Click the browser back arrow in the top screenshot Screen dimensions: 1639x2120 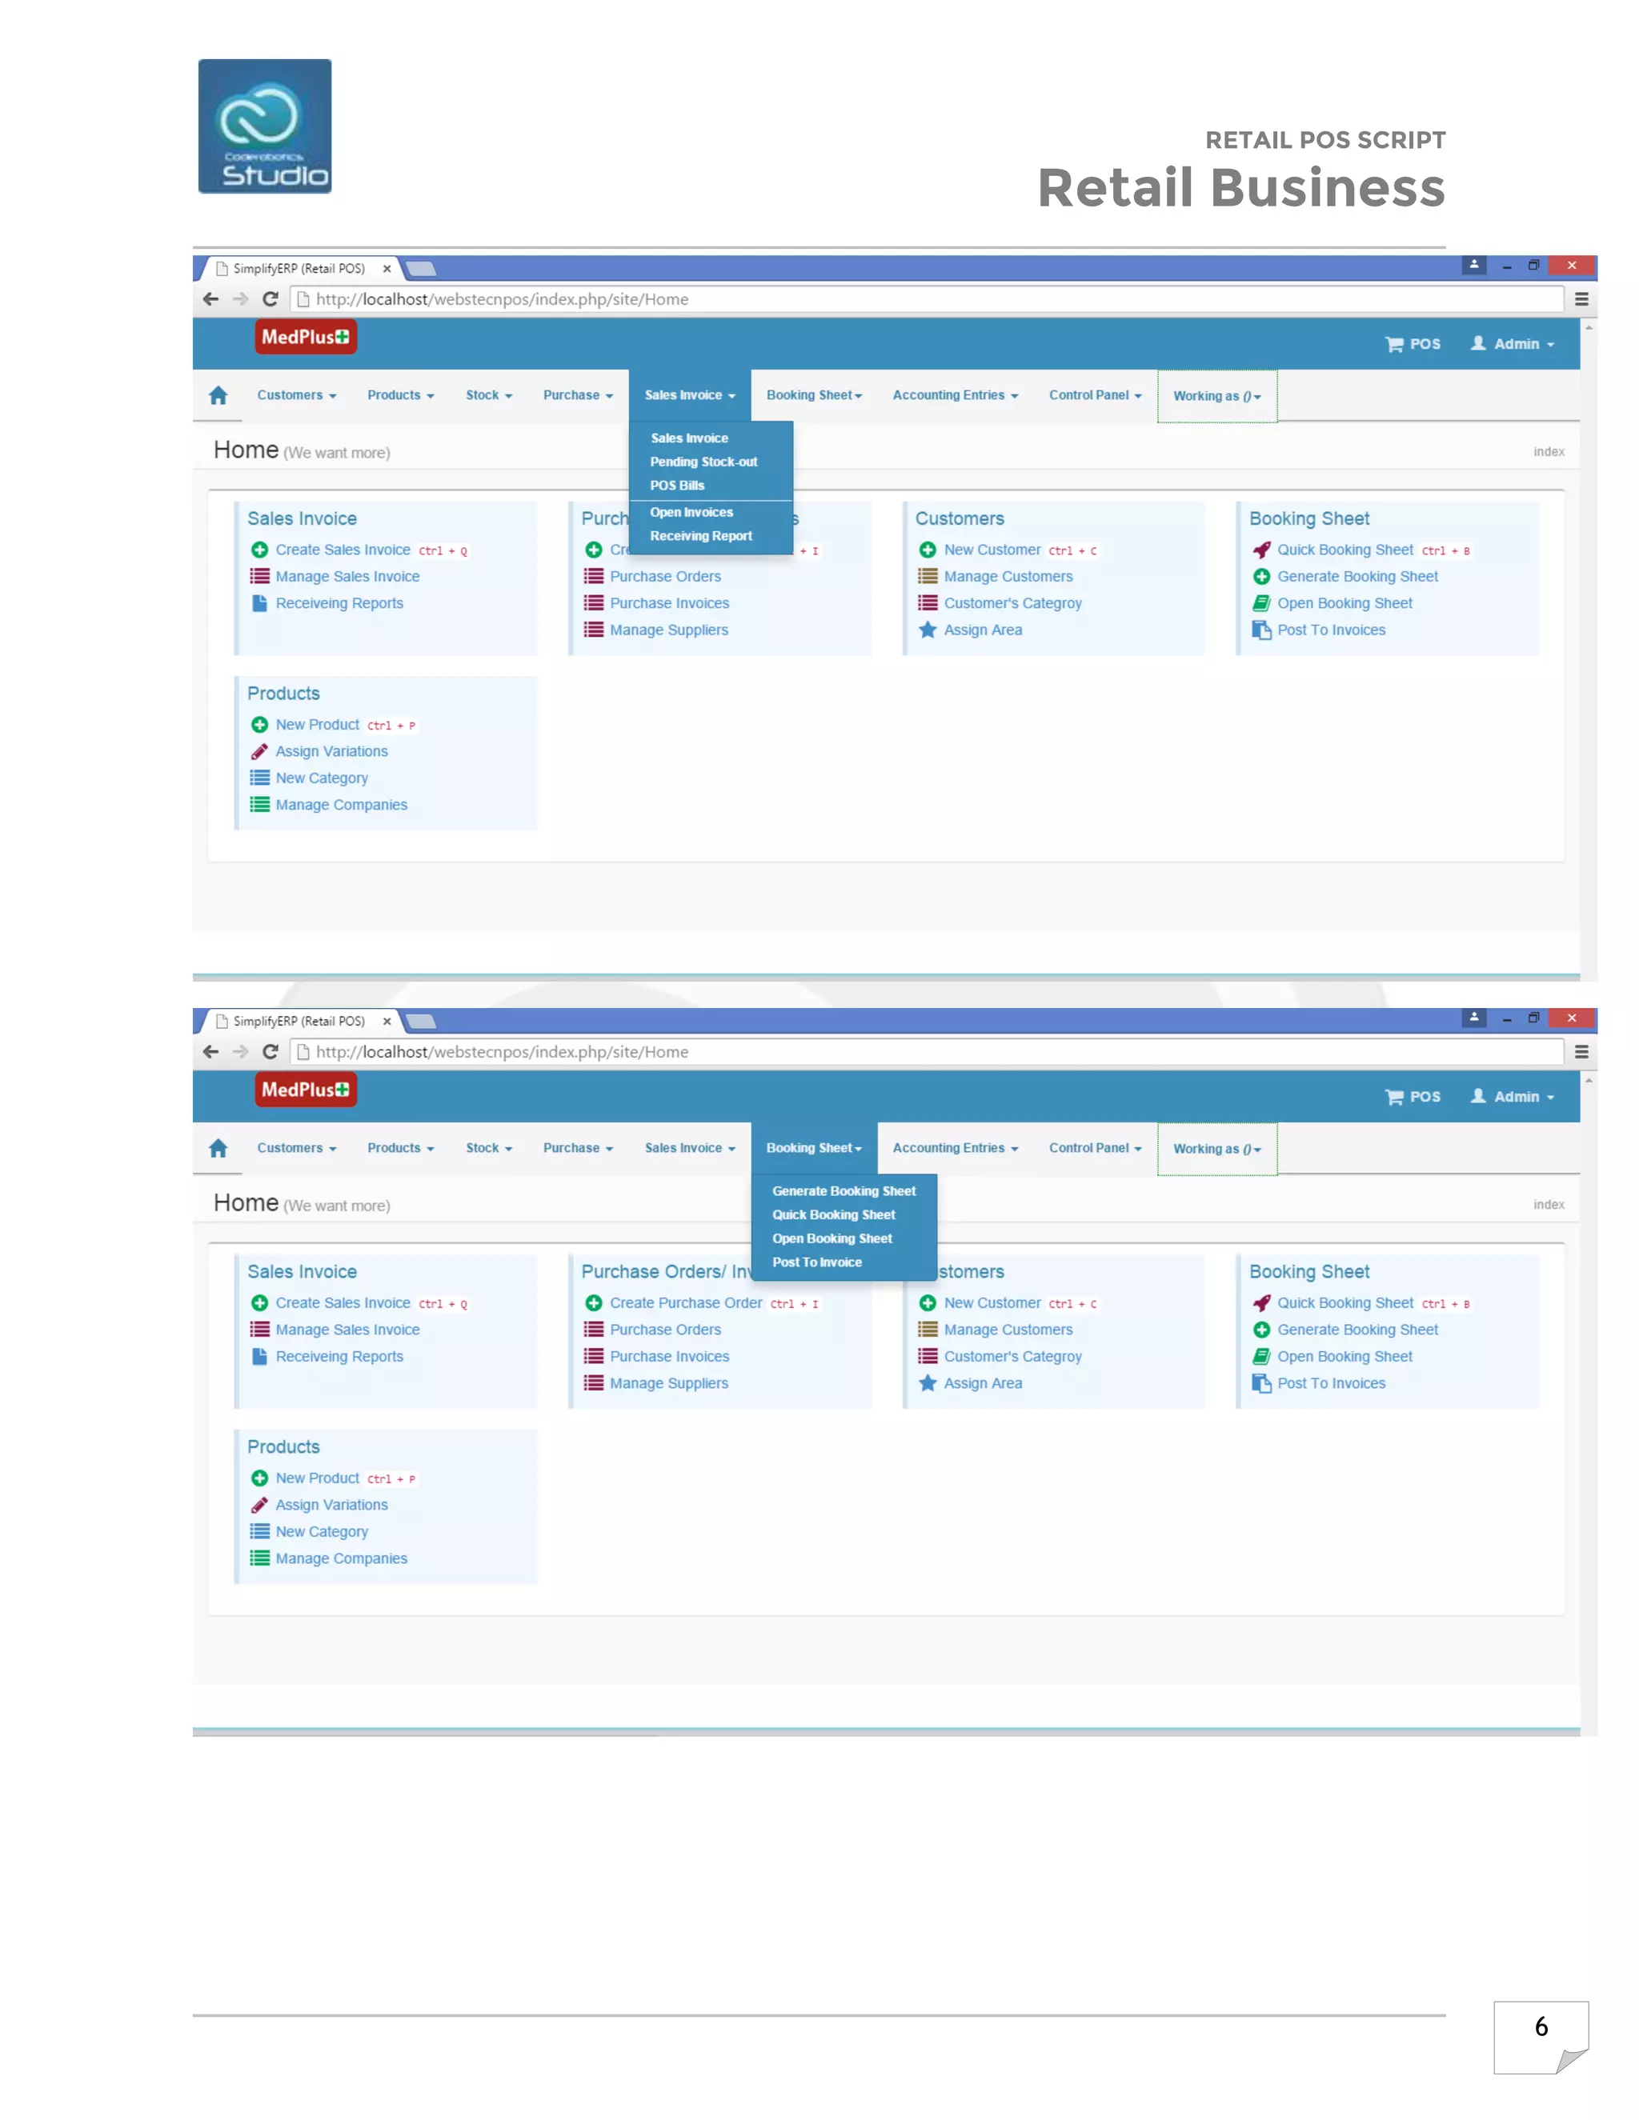[x=210, y=299]
